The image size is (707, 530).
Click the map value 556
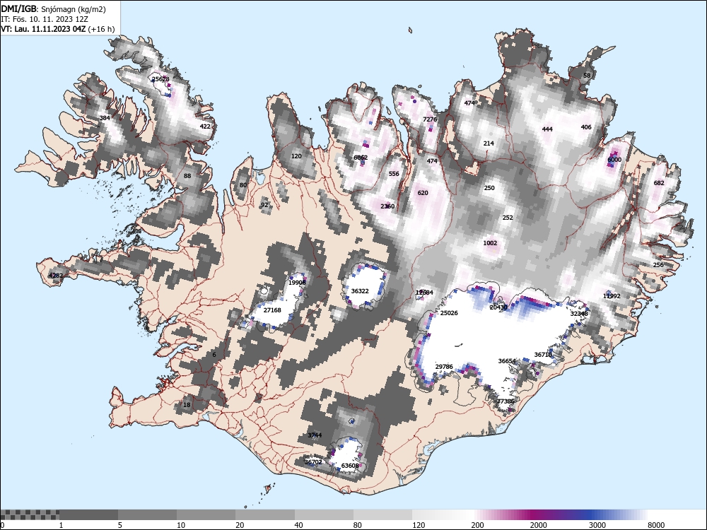tap(394, 174)
